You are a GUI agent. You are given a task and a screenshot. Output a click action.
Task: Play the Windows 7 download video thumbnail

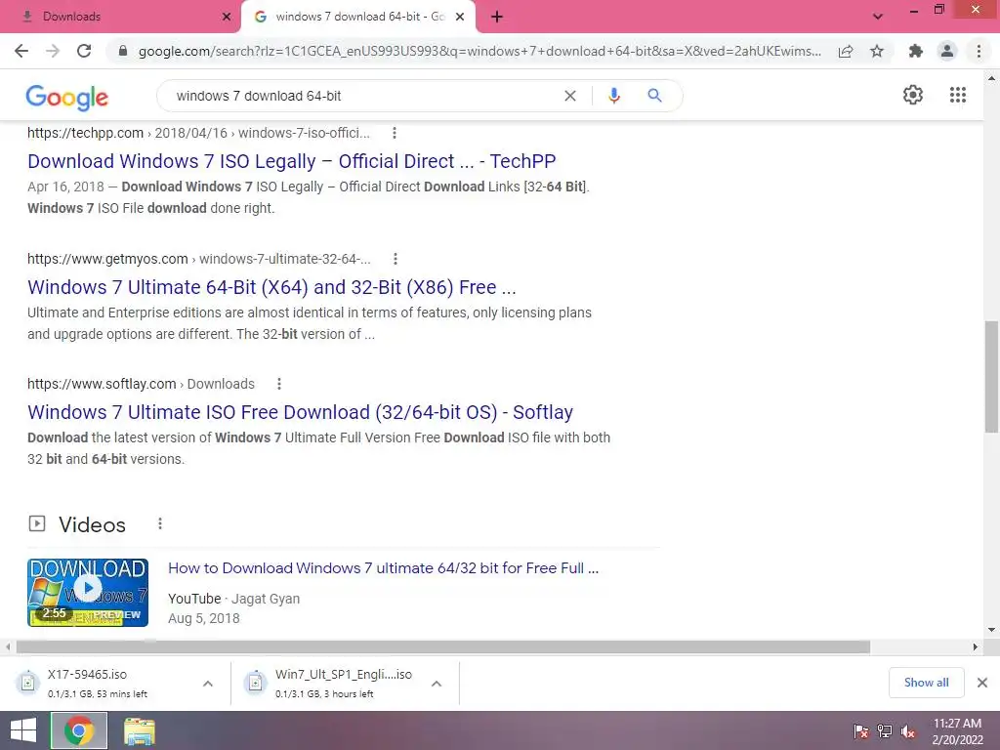[88, 593]
